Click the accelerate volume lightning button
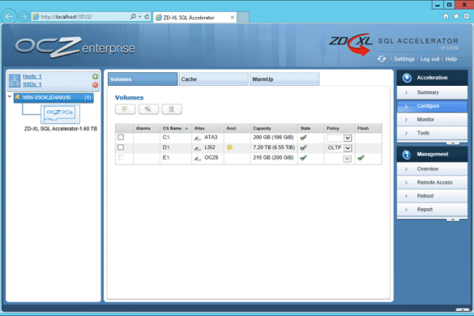 (x=125, y=109)
